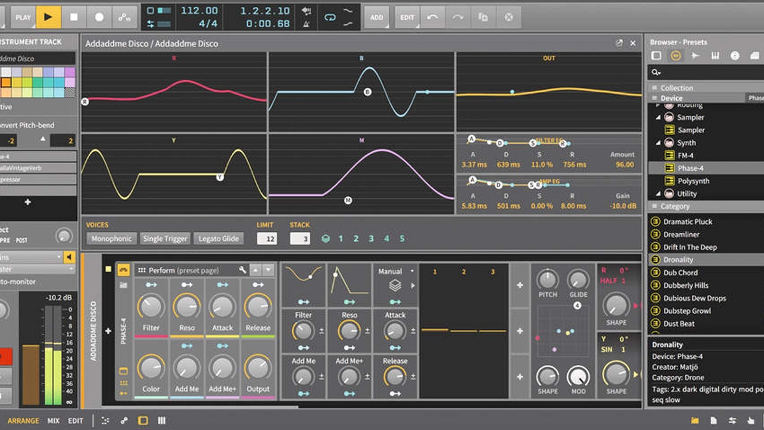This screenshot has height=430, width=764.
Task: Click the folder icon in bottom-right corner
Action: (x=695, y=420)
